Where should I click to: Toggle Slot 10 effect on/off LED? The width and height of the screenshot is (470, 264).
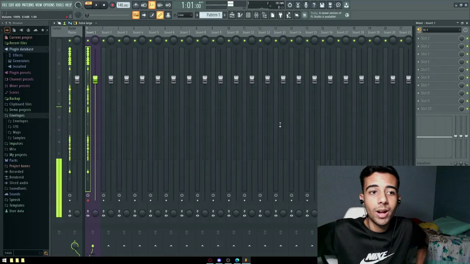point(467,109)
